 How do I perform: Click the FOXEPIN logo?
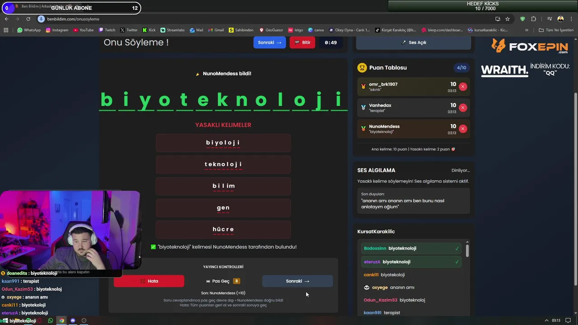click(530, 46)
